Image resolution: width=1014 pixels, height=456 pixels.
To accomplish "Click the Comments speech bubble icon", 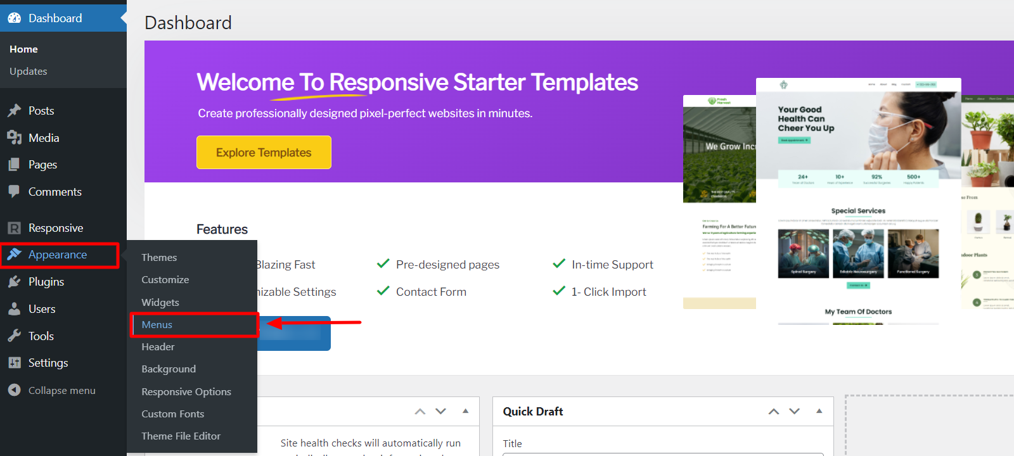I will (x=15, y=191).
